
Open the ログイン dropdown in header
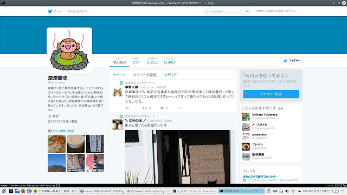click(x=290, y=11)
